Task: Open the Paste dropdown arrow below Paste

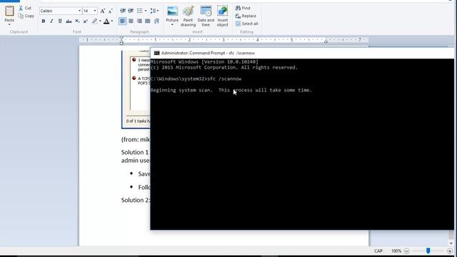Action: [9, 25]
